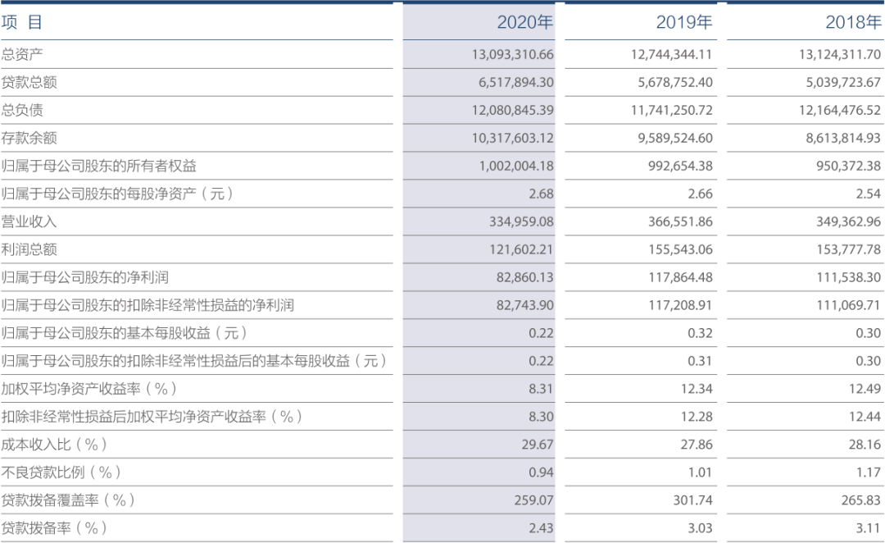Click the 利润总额 row label

click(x=29, y=249)
